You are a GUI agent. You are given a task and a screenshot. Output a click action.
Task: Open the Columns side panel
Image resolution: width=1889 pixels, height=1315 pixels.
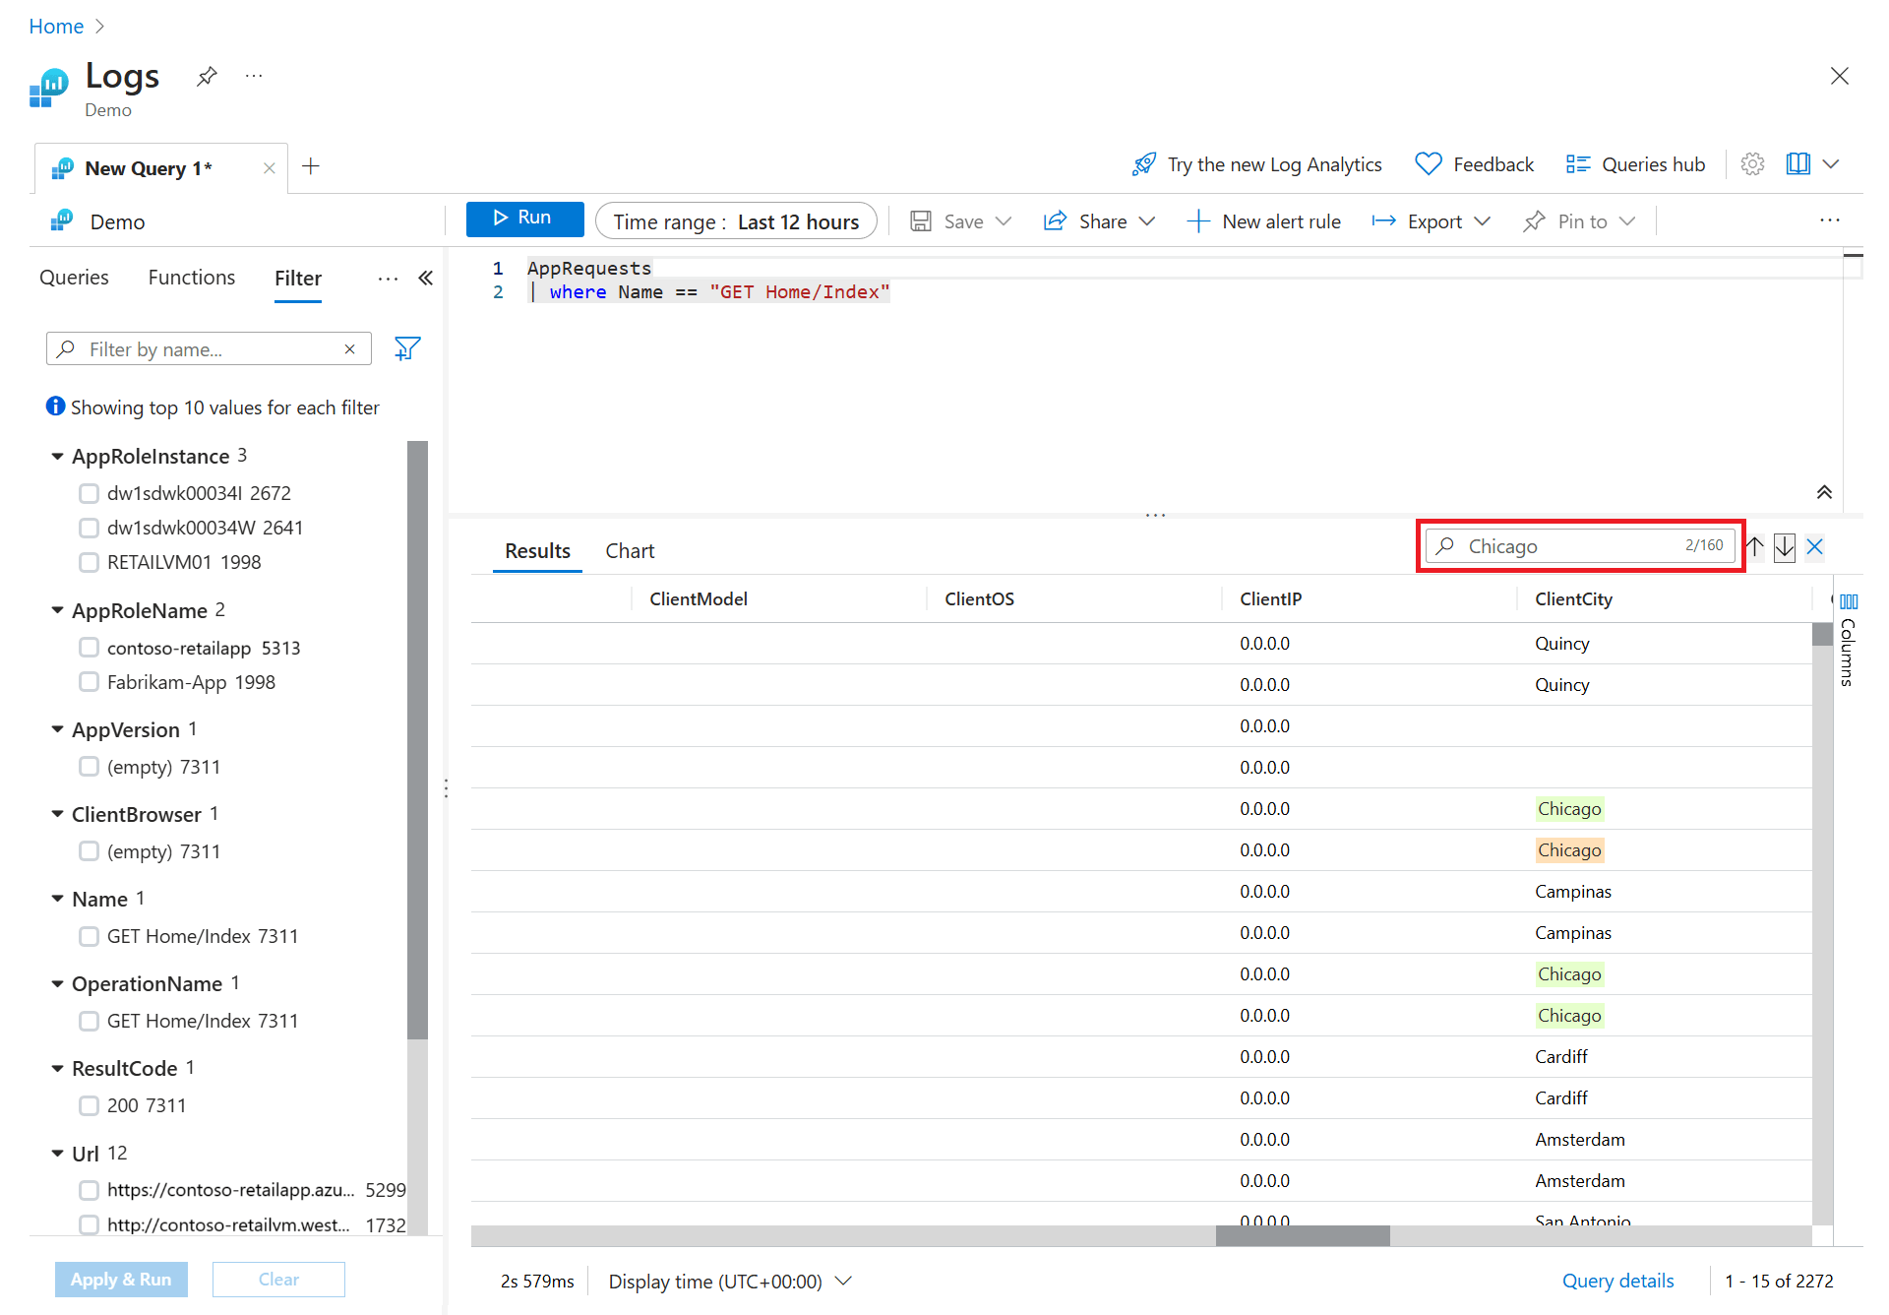(x=1849, y=640)
